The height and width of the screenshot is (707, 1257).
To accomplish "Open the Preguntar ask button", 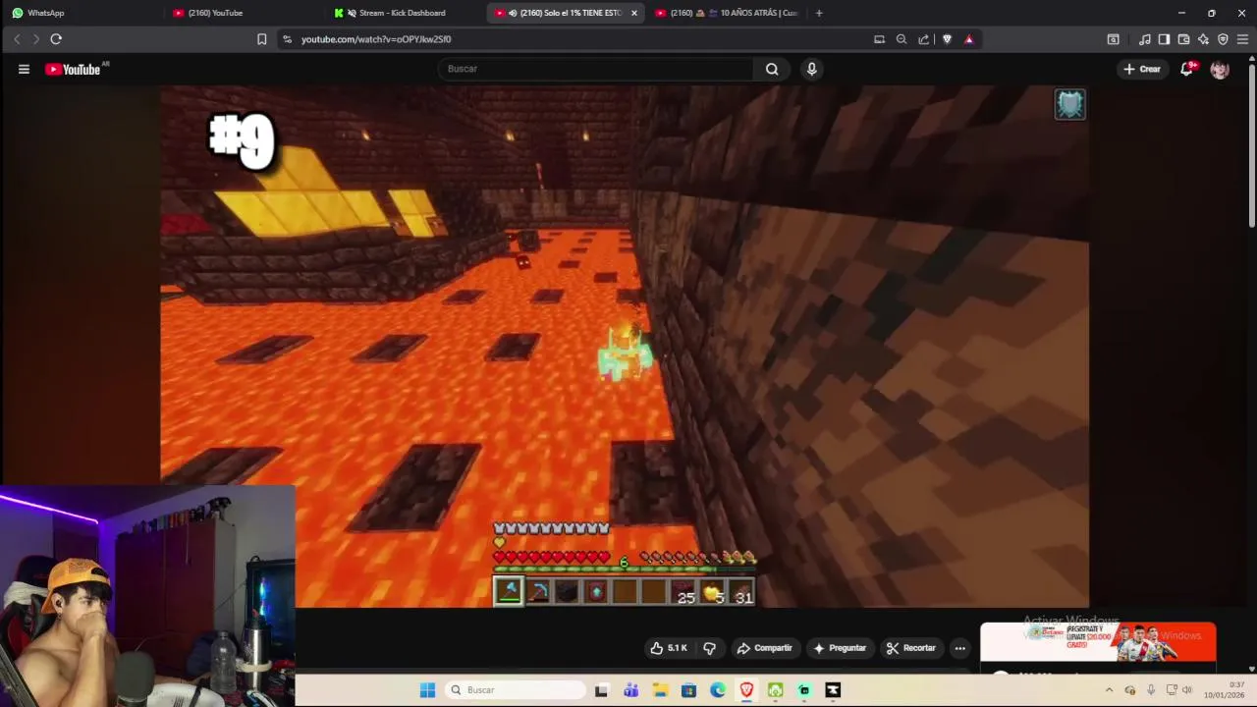I will 840,648.
